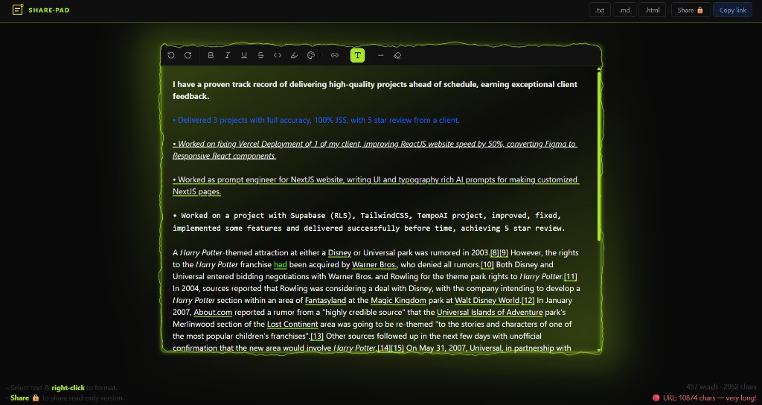This screenshot has width=762, height=405.
Task: Clear formatting with the eraser icon
Action: (x=397, y=55)
